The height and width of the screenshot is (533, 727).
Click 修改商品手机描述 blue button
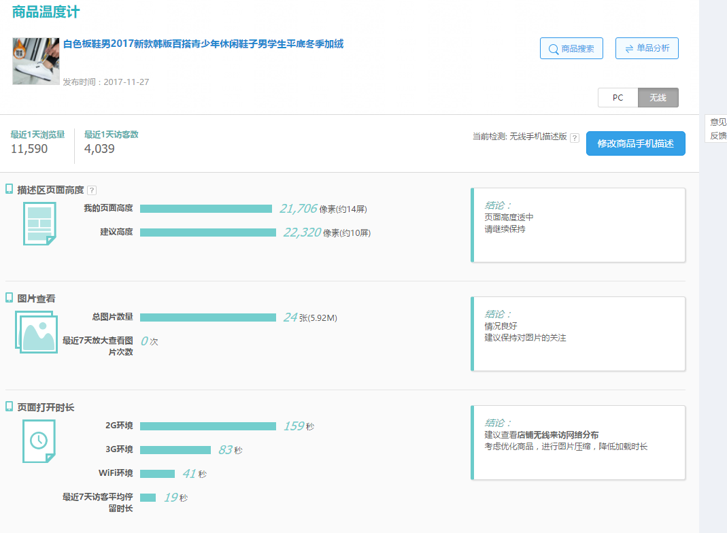tap(635, 143)
